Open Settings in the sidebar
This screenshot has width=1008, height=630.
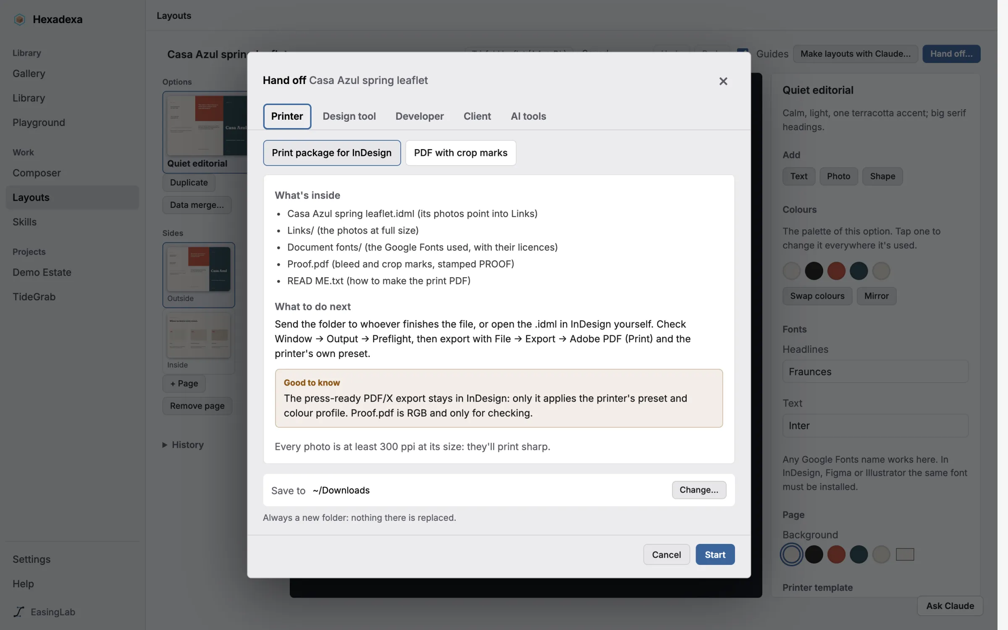pos(31,559)
